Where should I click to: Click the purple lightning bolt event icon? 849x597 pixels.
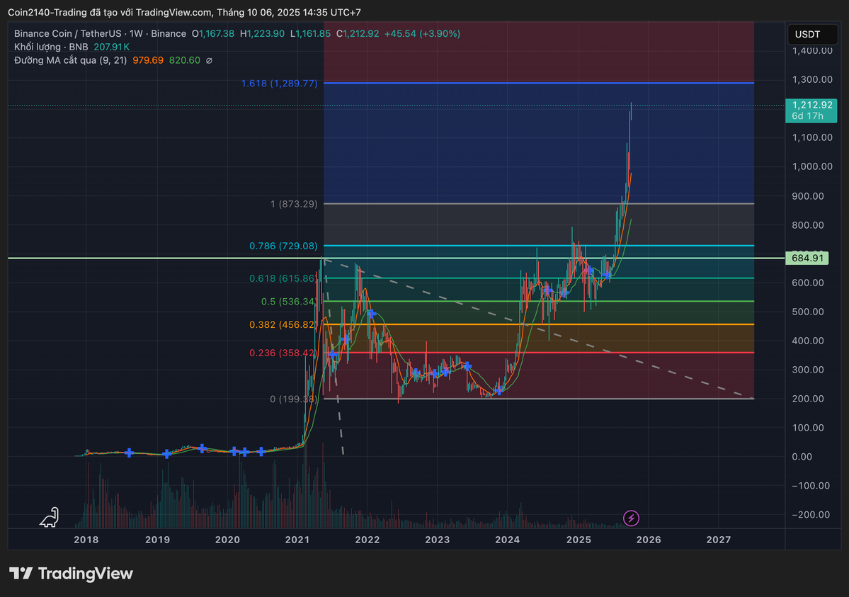631,518
